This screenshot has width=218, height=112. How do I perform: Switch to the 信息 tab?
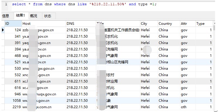pyautogui.click(x=6, y=16)
